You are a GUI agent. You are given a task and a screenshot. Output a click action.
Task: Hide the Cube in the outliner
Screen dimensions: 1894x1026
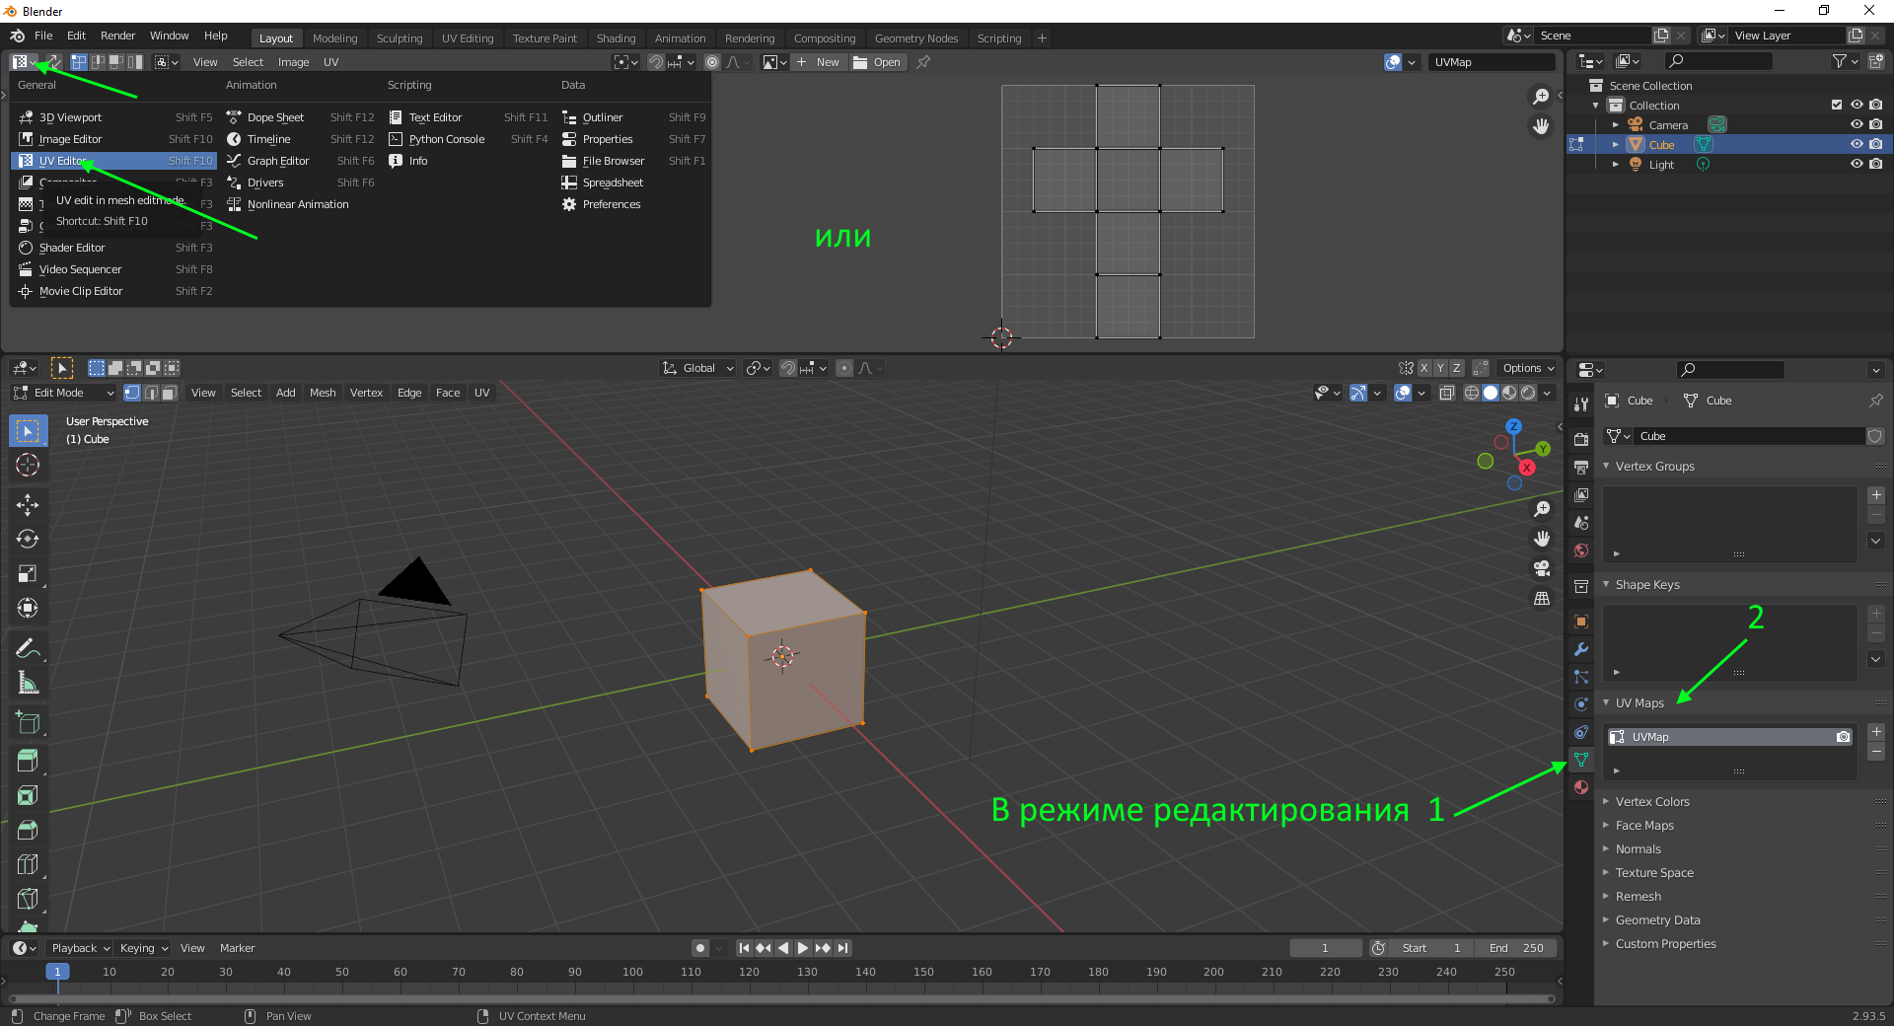click(1857, 145)
